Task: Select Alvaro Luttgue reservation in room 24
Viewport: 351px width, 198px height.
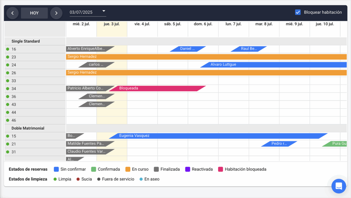Action: click(x=274, y=64)
